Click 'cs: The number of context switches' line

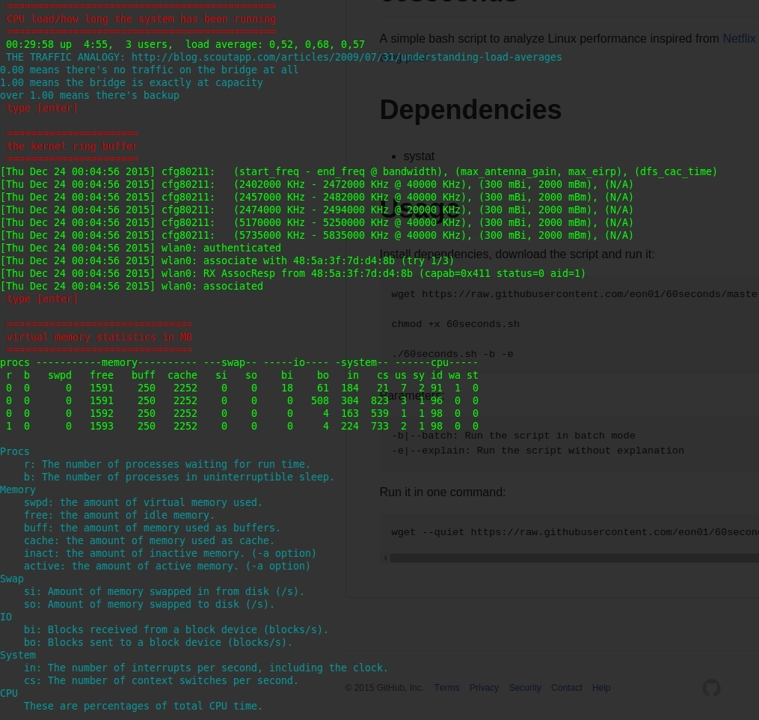162,681
